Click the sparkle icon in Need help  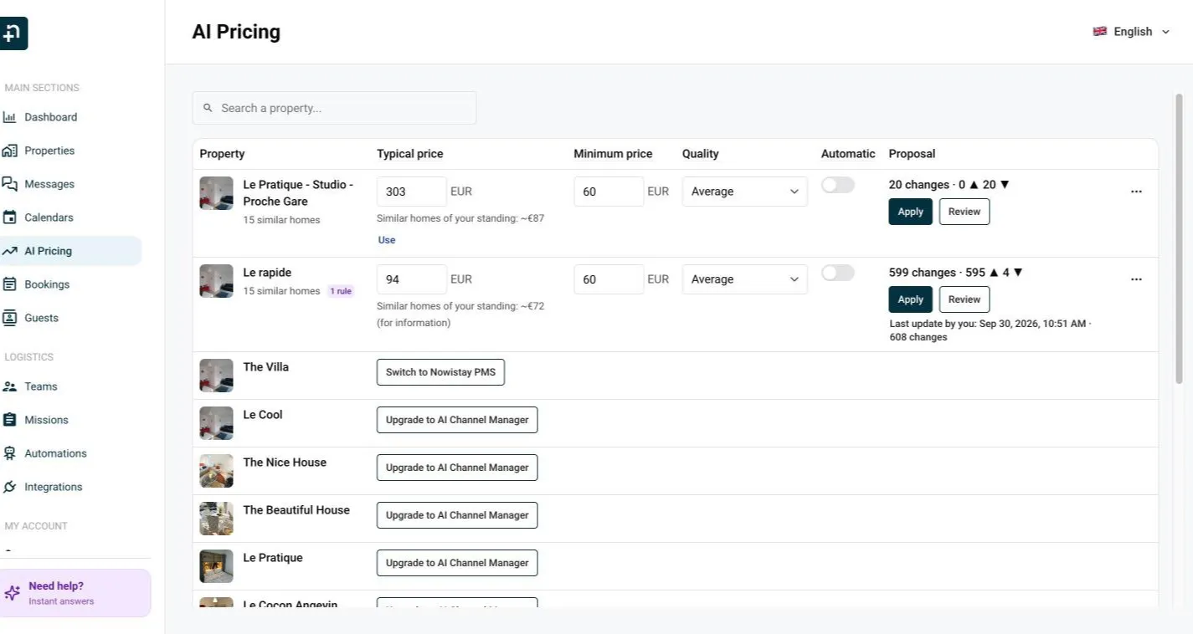[13, 593]
